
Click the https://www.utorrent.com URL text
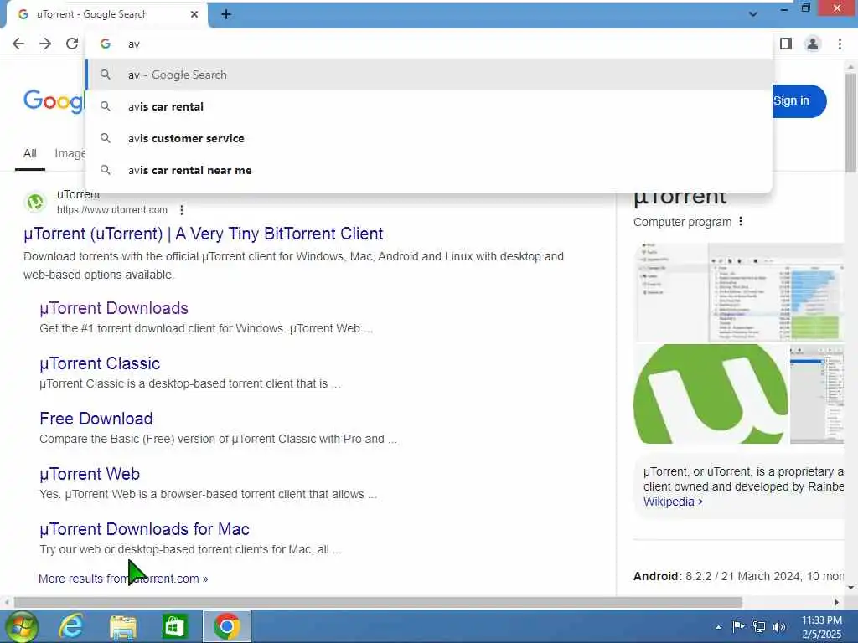point(112,210)
